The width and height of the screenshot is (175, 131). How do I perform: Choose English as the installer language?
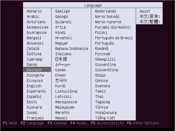pos(34,86)
